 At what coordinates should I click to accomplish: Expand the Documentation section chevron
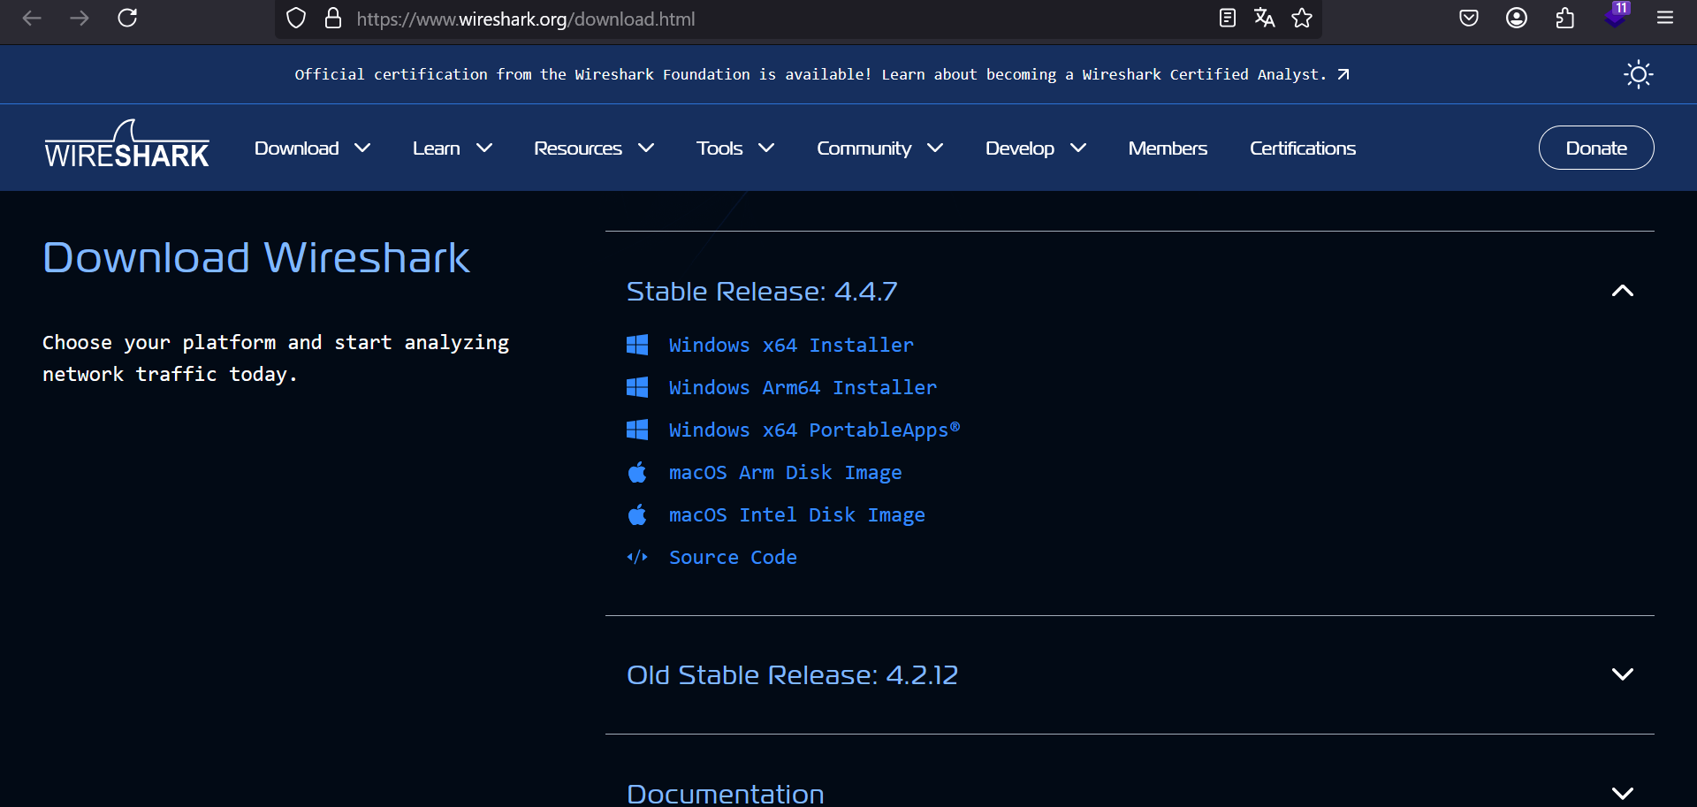tap(1623, 793)
